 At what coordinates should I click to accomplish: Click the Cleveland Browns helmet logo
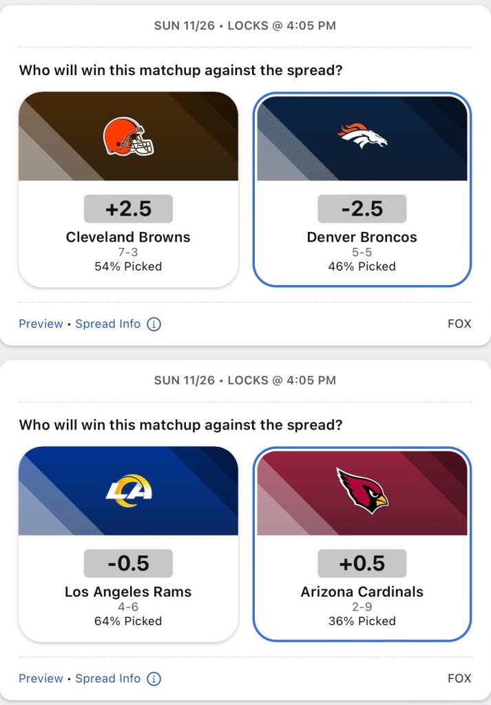128,136
